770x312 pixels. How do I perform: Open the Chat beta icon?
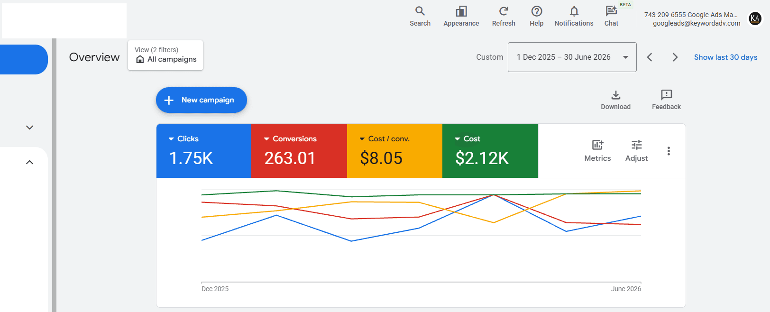coord(611,11)
